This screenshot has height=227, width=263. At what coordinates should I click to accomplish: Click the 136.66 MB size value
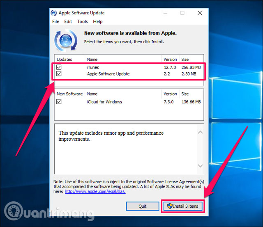191,102
